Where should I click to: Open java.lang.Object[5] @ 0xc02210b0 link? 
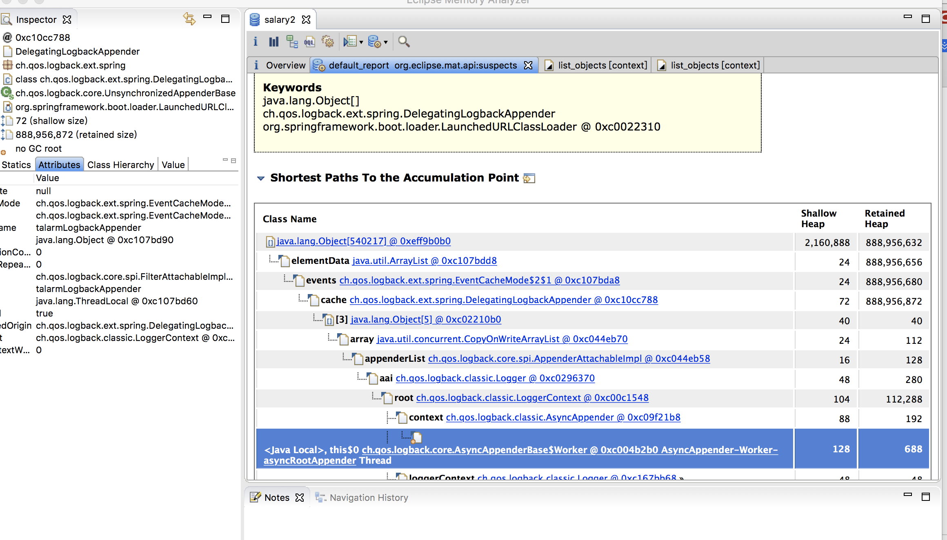(426, 319)
